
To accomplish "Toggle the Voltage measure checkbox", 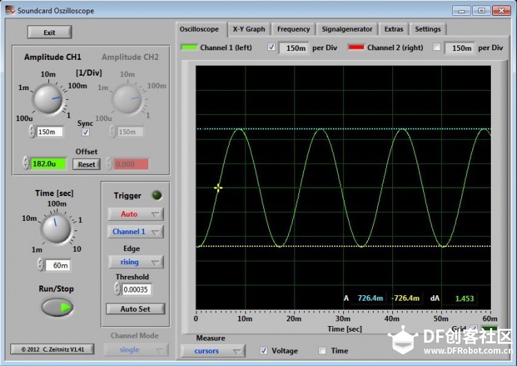I will [263, 351].
